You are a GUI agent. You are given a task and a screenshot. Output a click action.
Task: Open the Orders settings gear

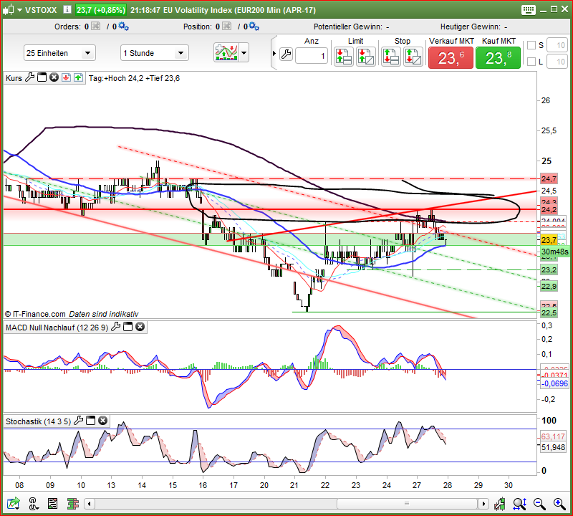[123, 27]
